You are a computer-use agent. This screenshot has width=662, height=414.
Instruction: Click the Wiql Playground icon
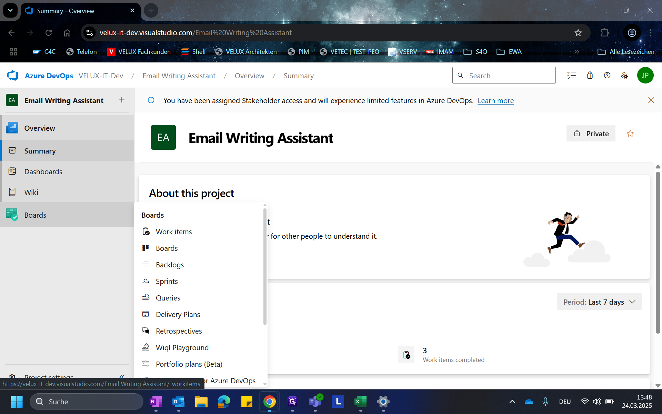[x=146, y=347]
